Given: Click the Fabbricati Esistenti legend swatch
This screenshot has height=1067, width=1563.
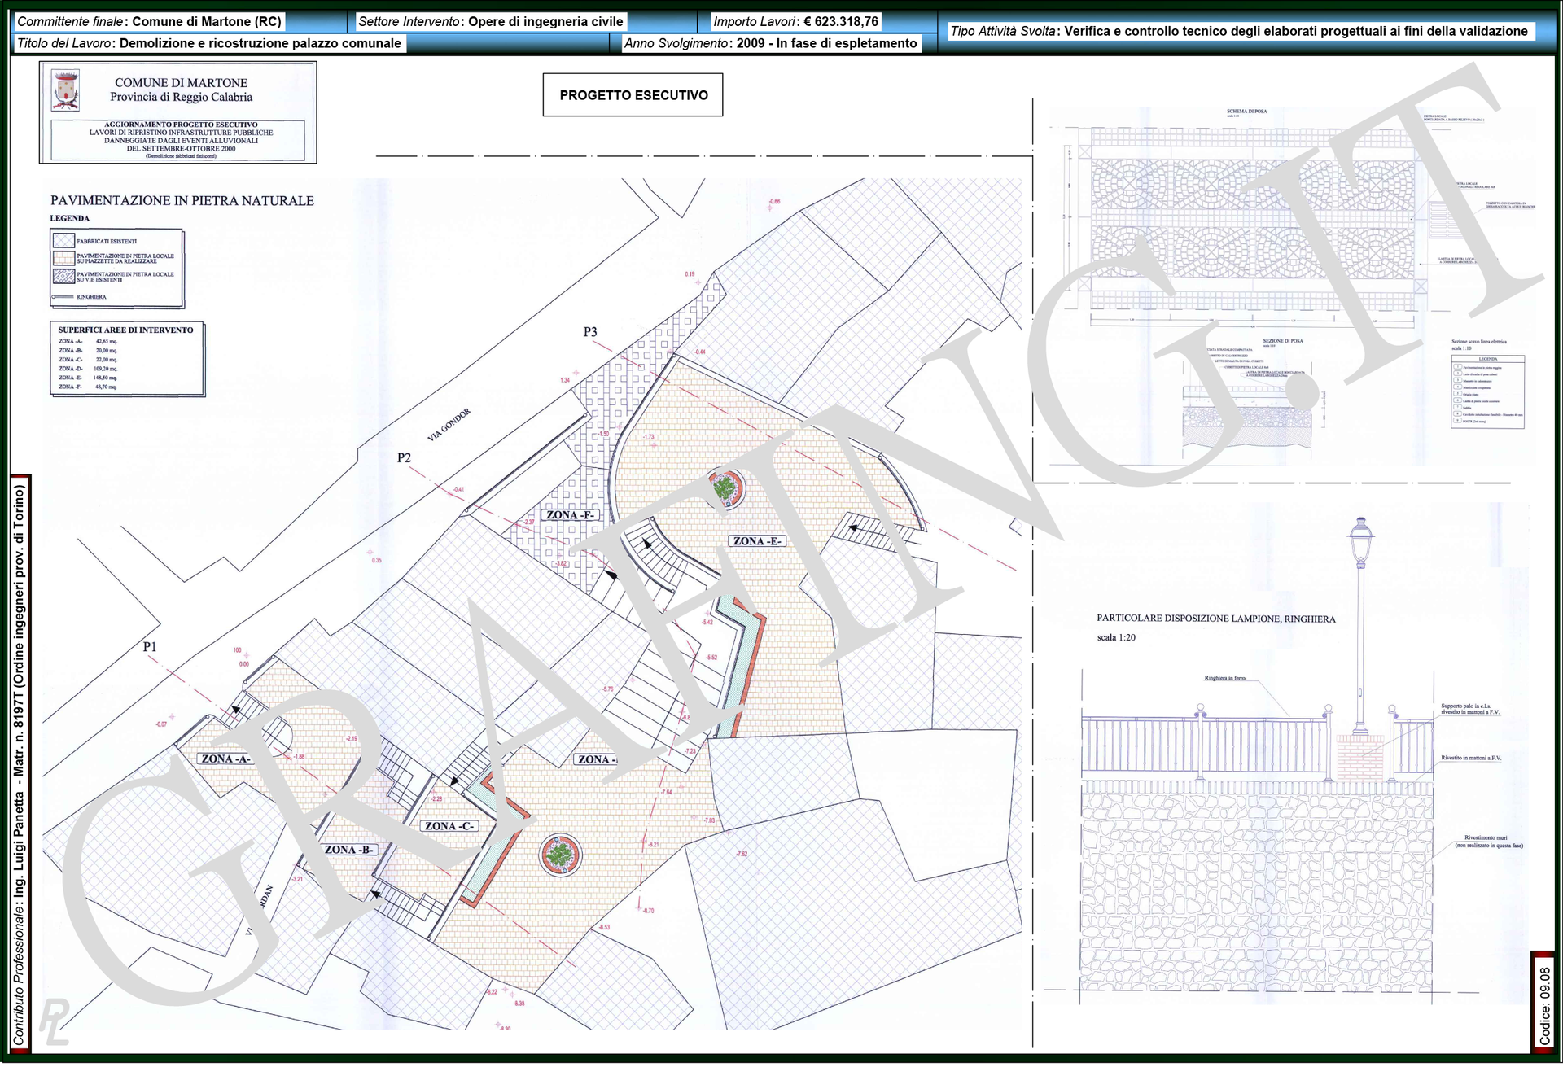Looking at the screenshot, I should point(63,242).
